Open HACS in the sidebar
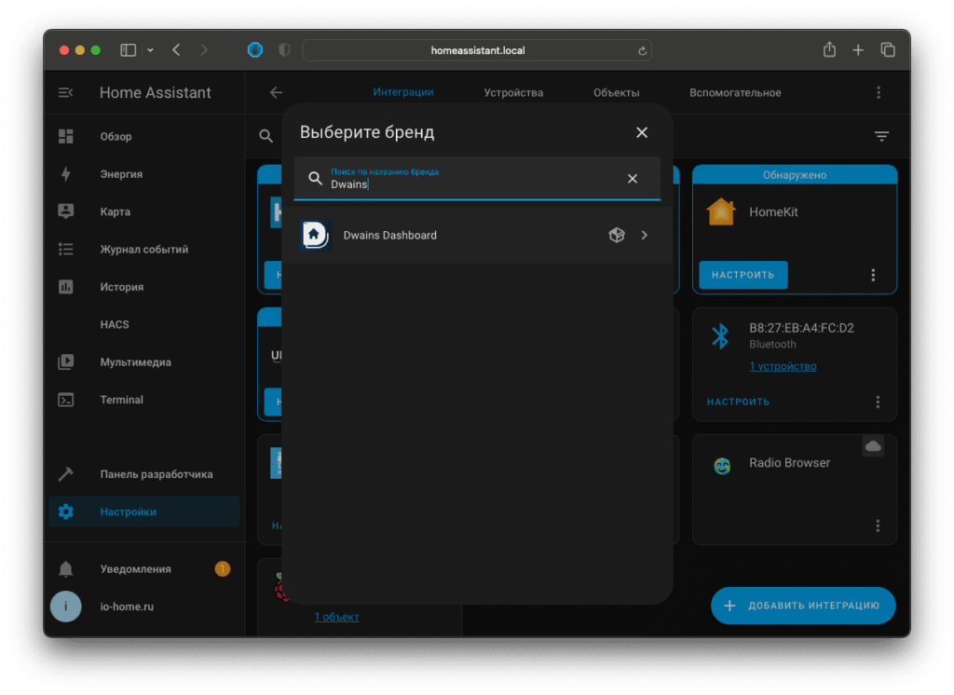Viewport: 954px width, 695px height. point(144,324)
